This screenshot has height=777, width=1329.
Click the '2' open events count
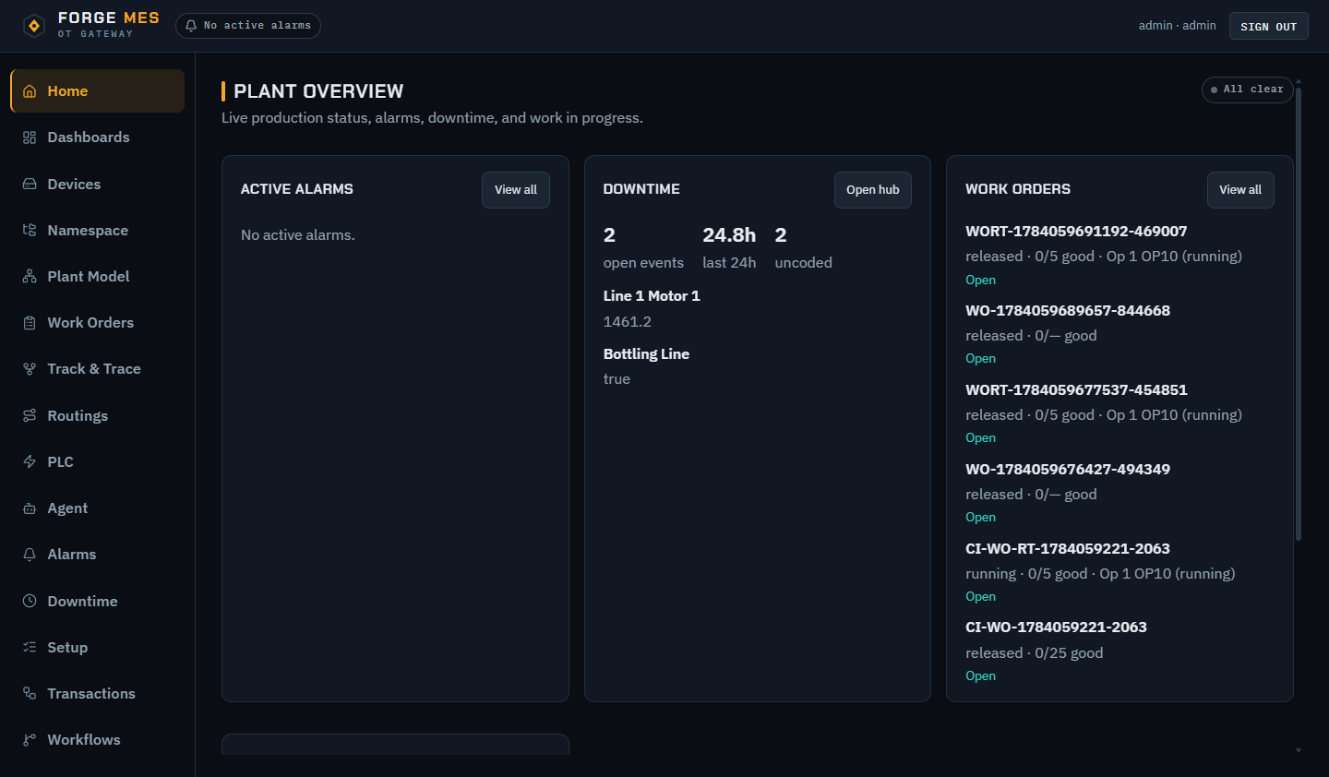click(609, 235)
